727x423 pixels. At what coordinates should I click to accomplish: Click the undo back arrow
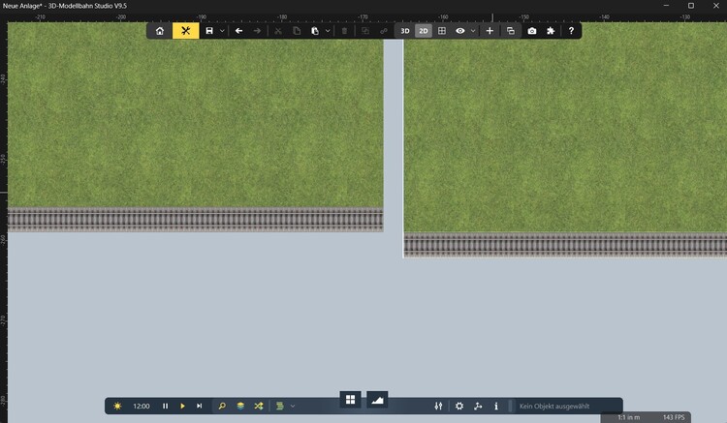(239, 31)
